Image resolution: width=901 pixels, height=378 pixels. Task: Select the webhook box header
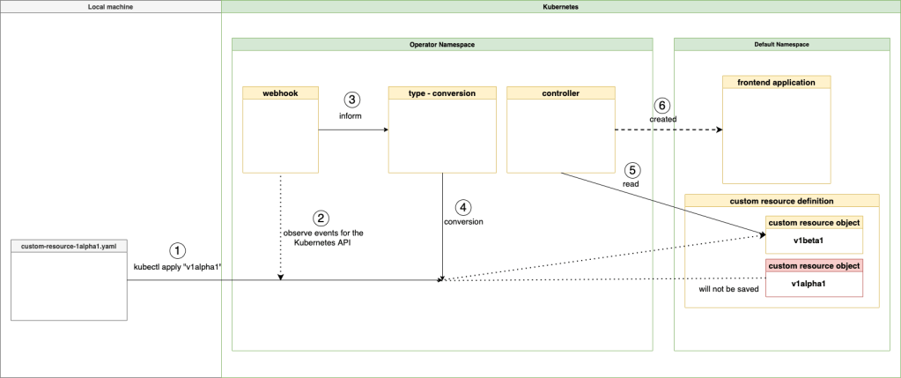coord(279,93)
